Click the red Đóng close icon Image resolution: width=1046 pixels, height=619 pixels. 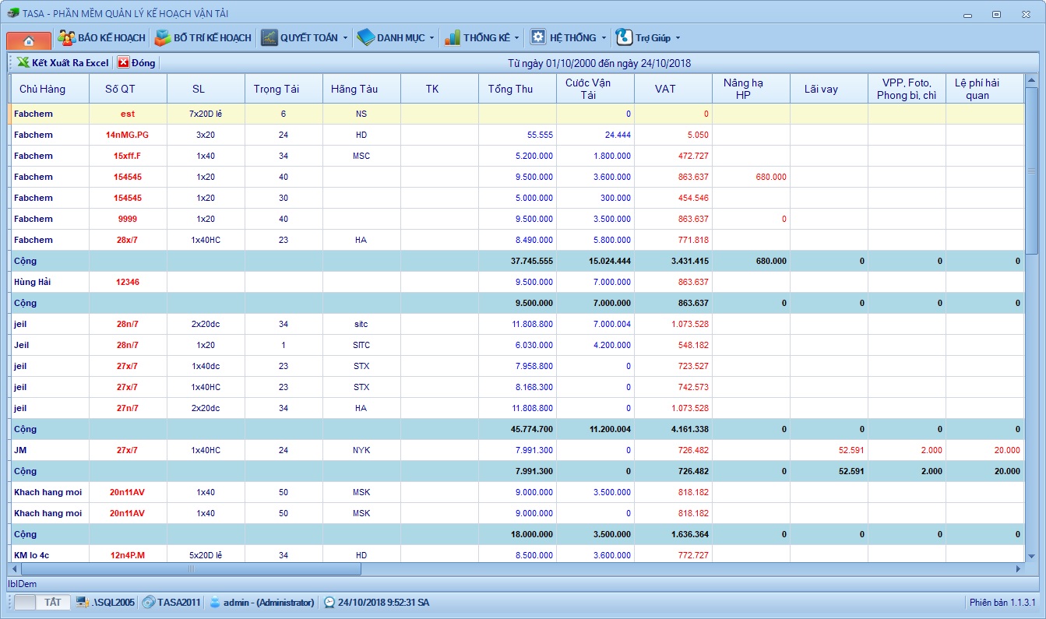tap(123, 62)
